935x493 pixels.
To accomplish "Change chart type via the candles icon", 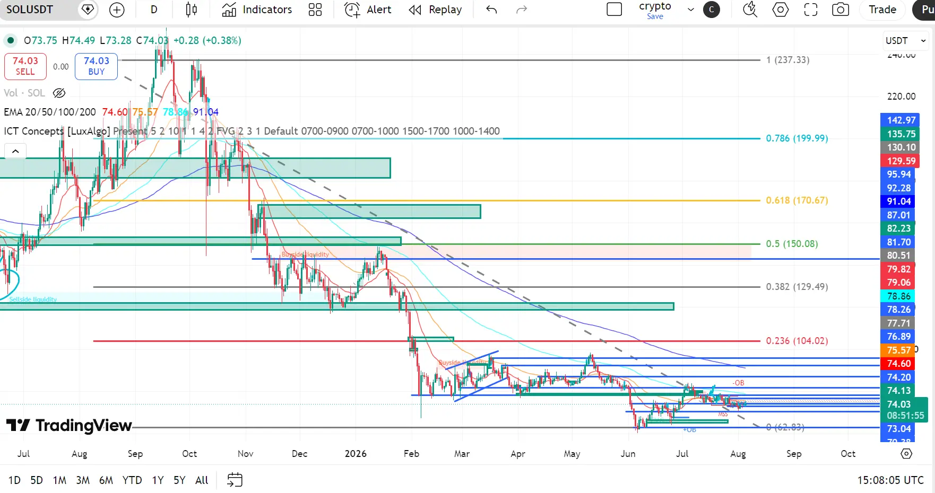I will coord(192,10).
